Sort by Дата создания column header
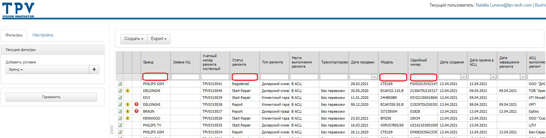 (452, 62)
